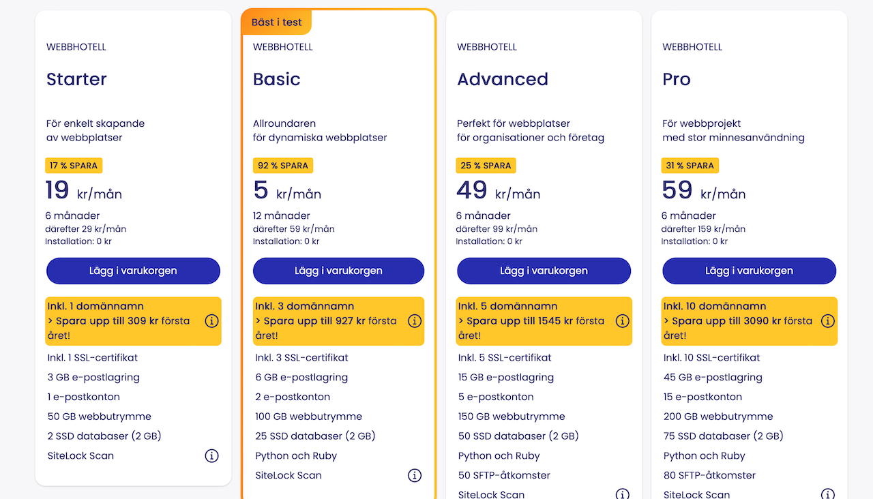This screenshot has width=873, height=499.
Task: Add Starter plan to the cart
Action: coord(133,271)
